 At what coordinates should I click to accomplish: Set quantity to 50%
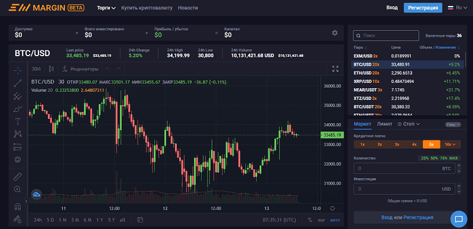pos(434,159)
